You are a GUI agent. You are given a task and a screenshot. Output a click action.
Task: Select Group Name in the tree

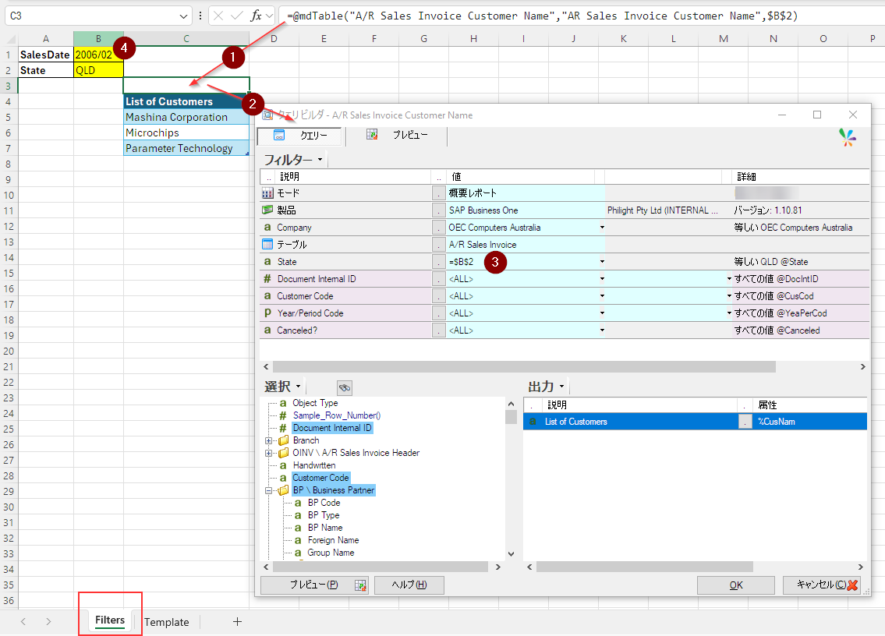point(331,553)
